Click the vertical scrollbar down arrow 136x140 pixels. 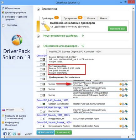(x=133, y=135)
